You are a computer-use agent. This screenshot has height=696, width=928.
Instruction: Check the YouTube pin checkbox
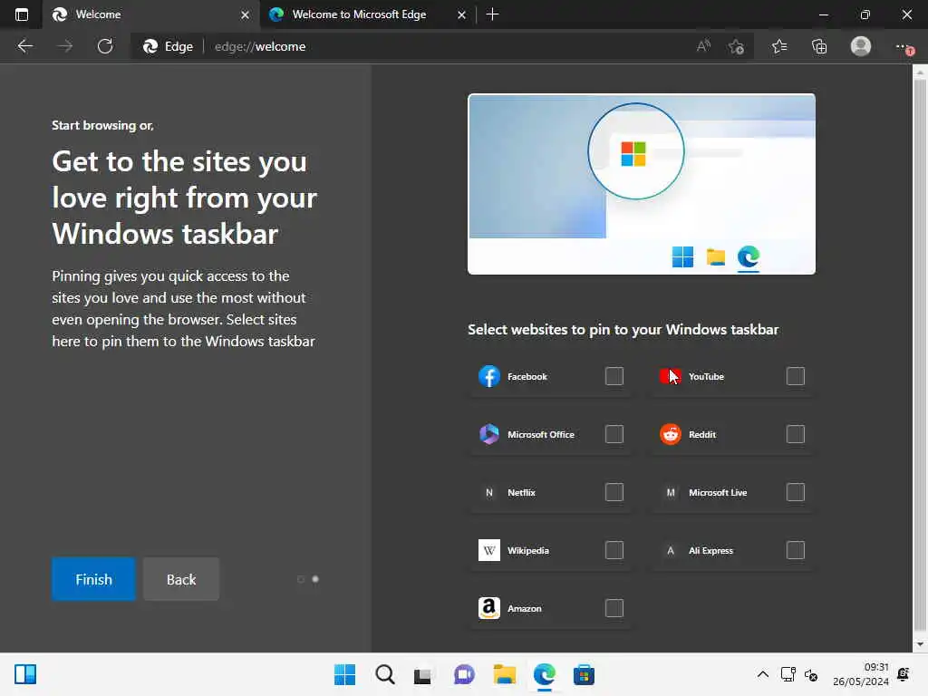click(796, 376)
